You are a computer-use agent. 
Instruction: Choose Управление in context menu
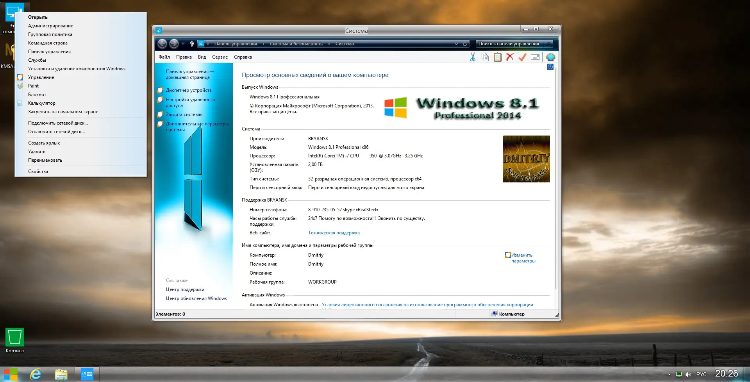[81, 77]
